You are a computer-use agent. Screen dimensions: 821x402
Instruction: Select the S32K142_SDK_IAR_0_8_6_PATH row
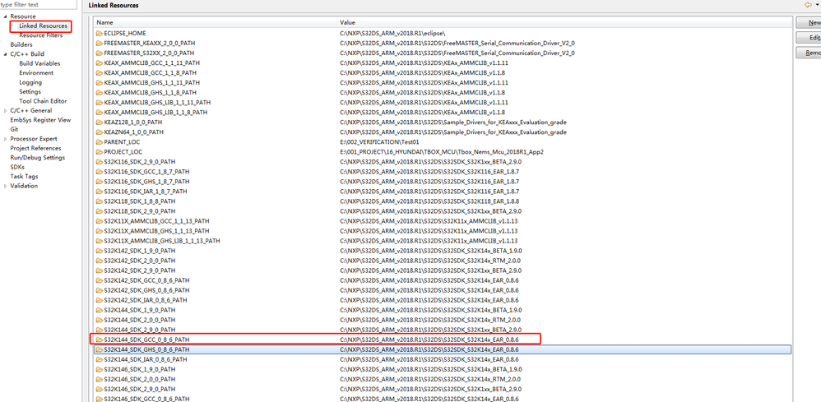(x=443, y=300)
